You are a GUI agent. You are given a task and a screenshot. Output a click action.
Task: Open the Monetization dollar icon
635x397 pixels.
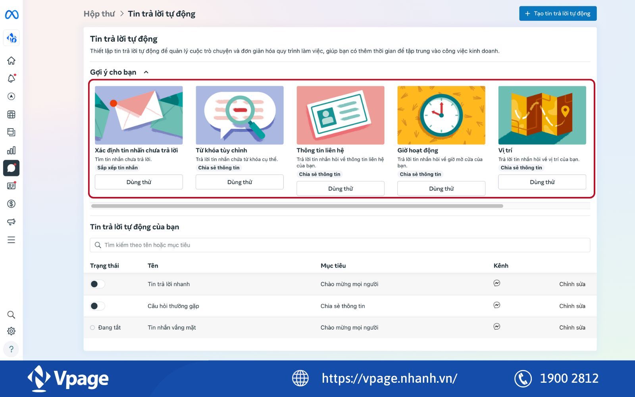tap(11, 204)
